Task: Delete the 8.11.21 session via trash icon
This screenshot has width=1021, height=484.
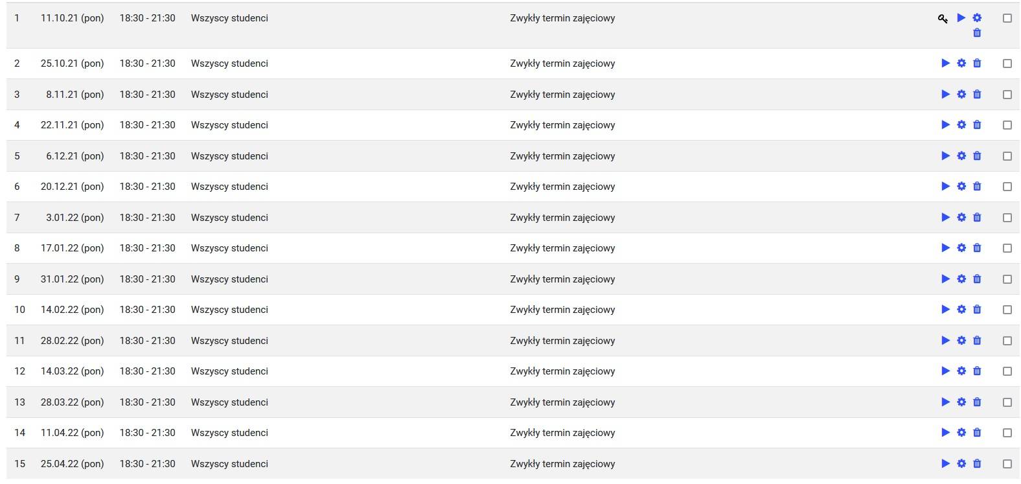Action: point(977,95)
